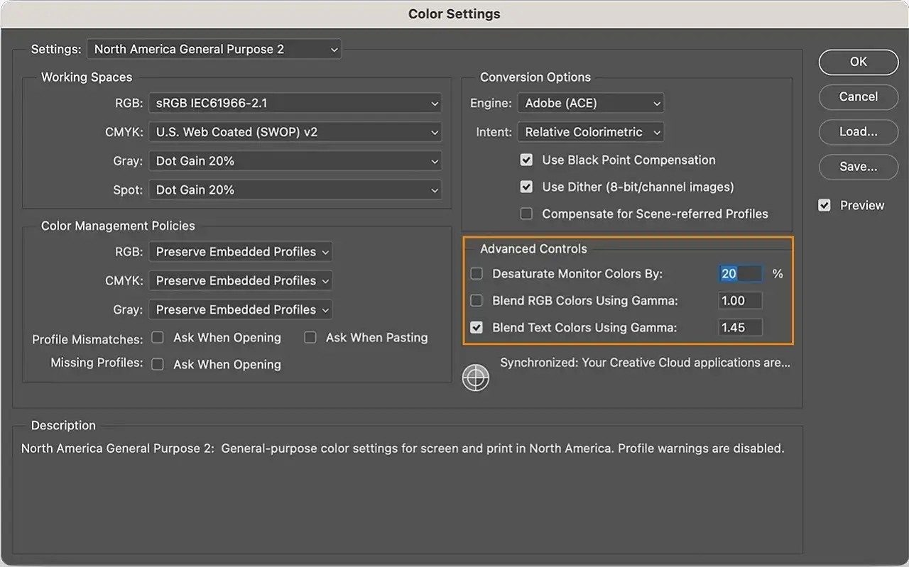Check Ask When Pasting for profile mismatches
This screenshot has width=909, height=567.
point(310,338)
